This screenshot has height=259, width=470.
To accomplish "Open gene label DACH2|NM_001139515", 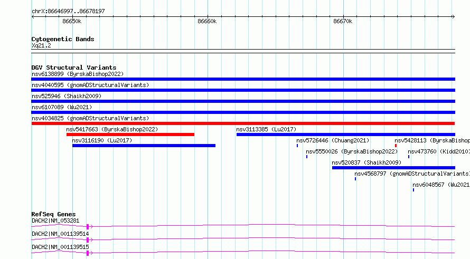I will pos(60,247).
